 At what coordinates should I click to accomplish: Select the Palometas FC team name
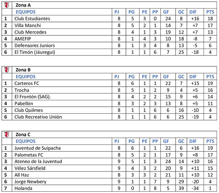[x=29, y=155]
